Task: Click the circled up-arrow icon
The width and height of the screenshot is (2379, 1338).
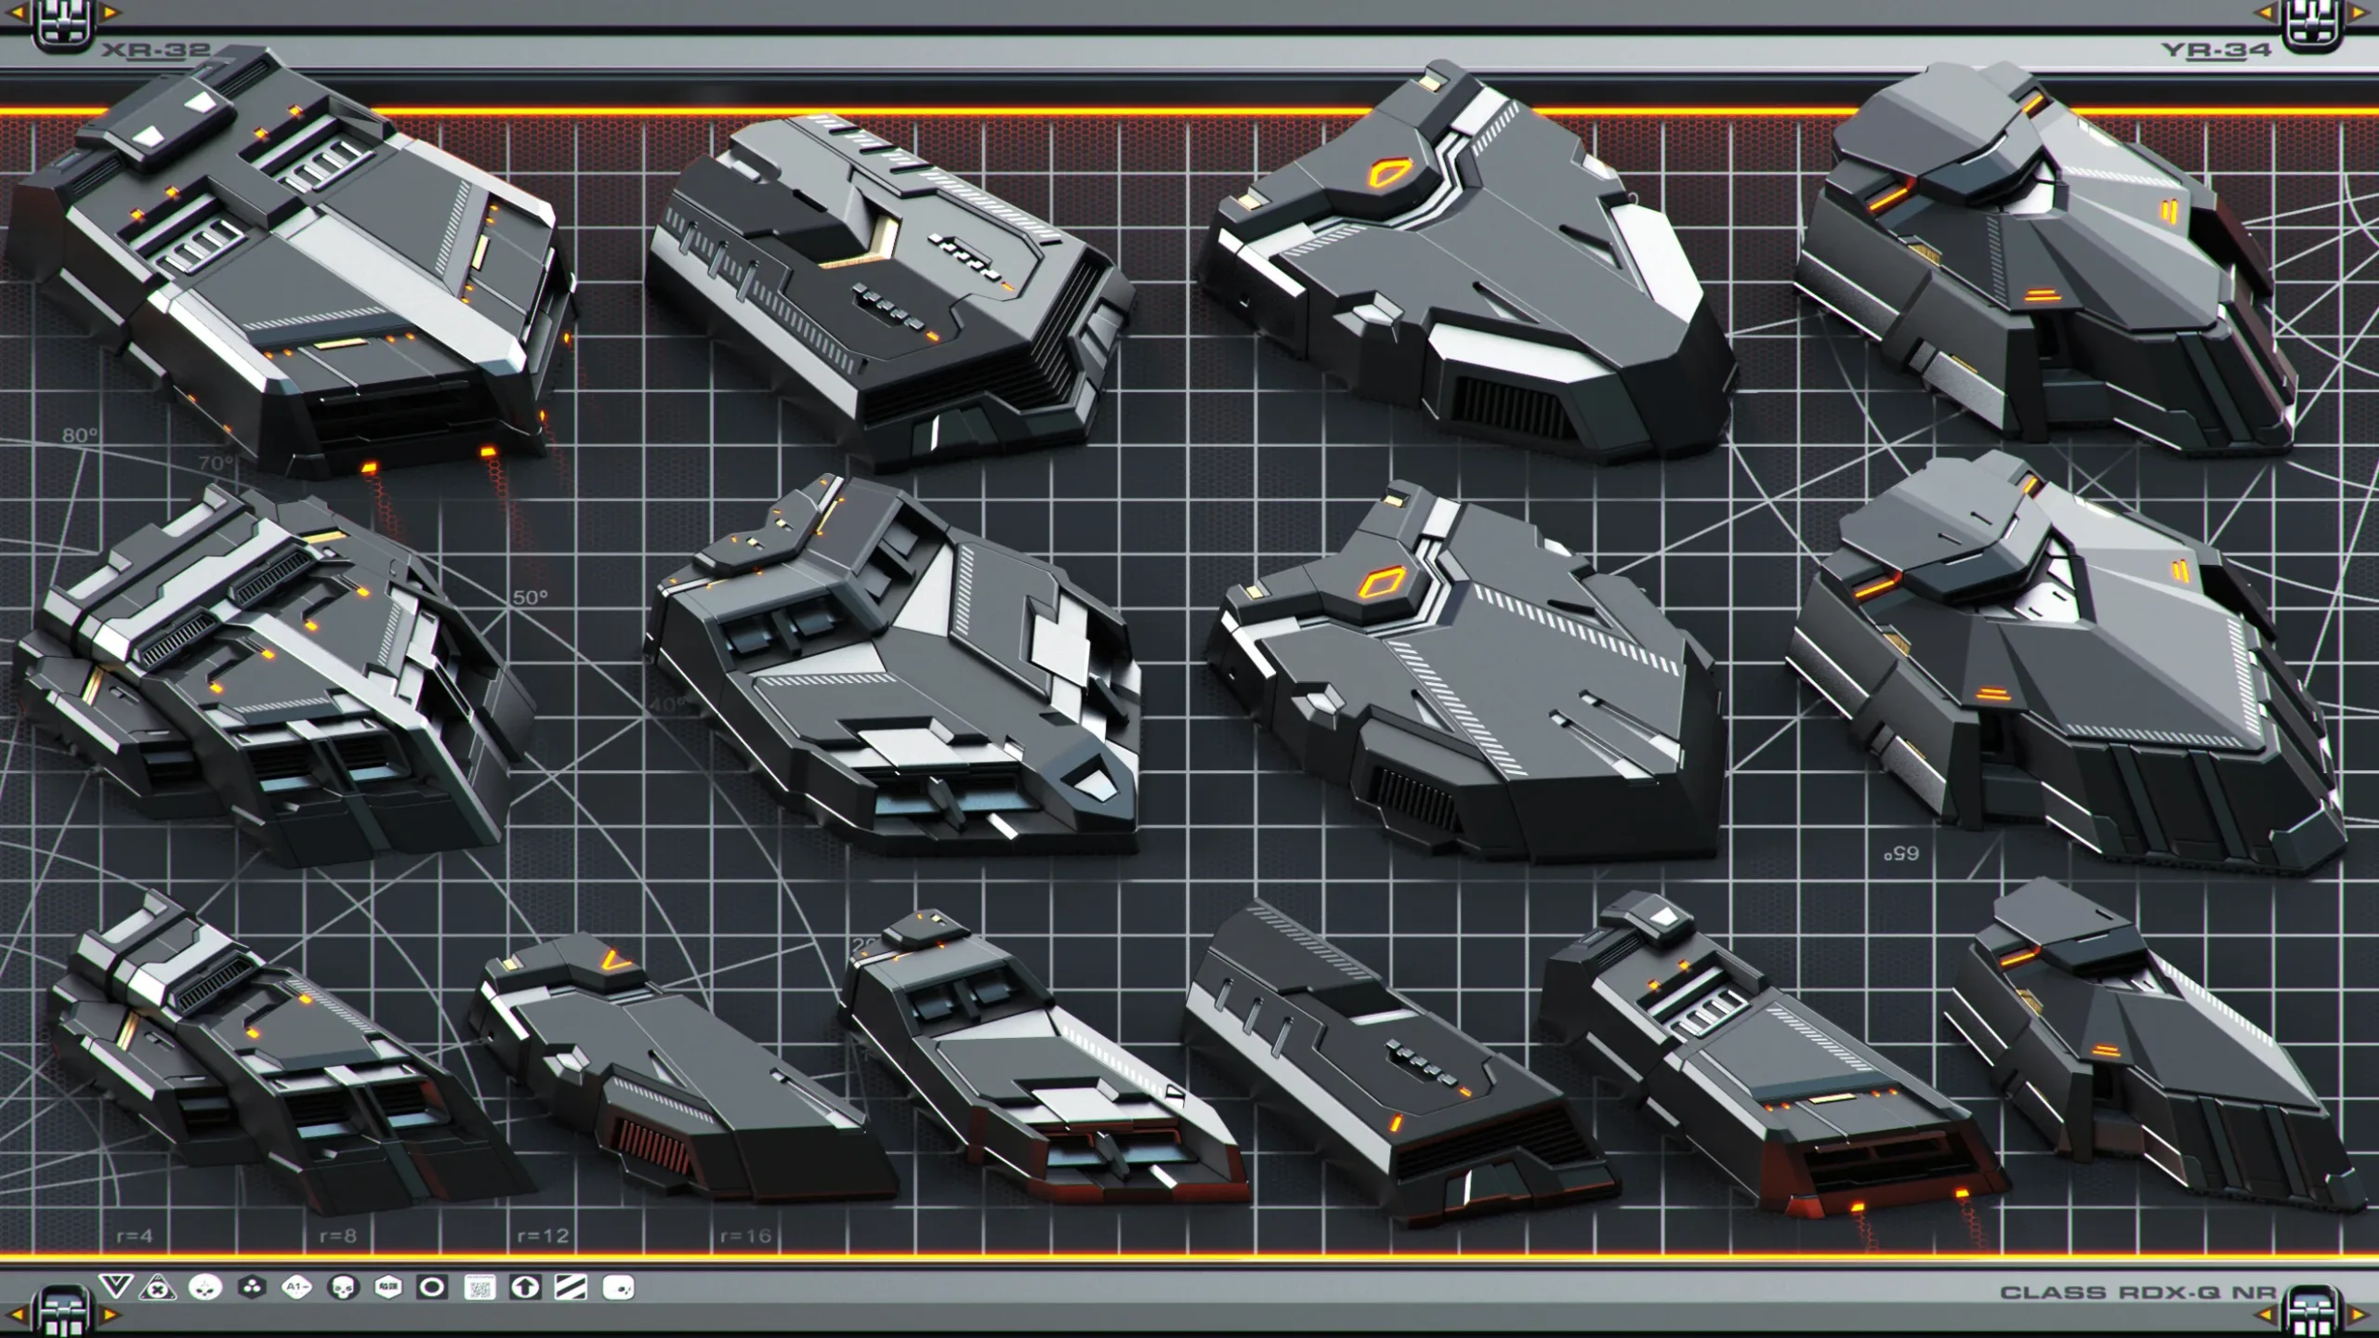Action: pos(525,1287)
